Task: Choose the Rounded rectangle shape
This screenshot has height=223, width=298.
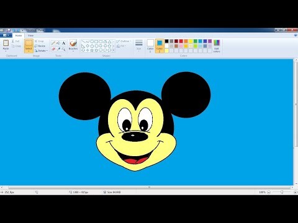Action: pos(101,42)
